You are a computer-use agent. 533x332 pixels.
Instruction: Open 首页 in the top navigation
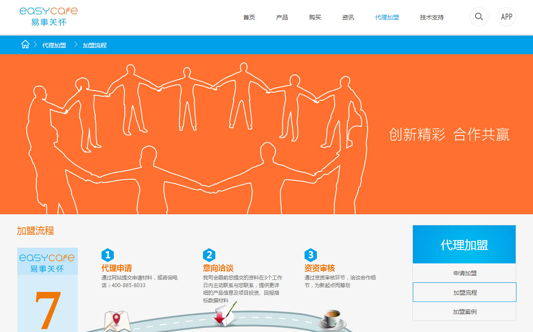click(249, 17)
